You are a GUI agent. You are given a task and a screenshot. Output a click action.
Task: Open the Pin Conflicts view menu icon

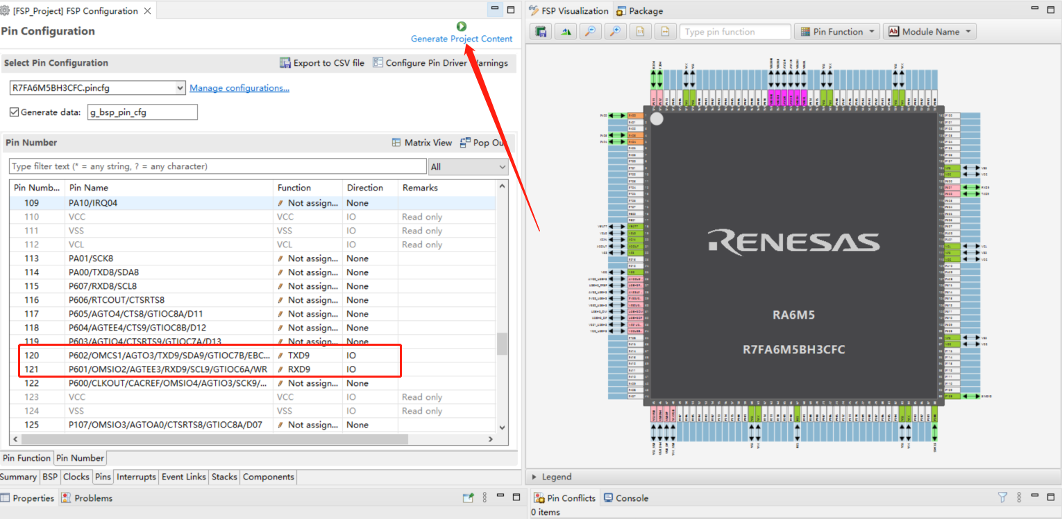tap(1020, 498)
